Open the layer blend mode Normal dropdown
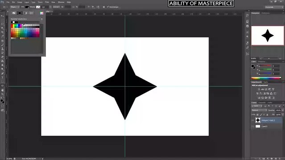 [x=259, y=110]
